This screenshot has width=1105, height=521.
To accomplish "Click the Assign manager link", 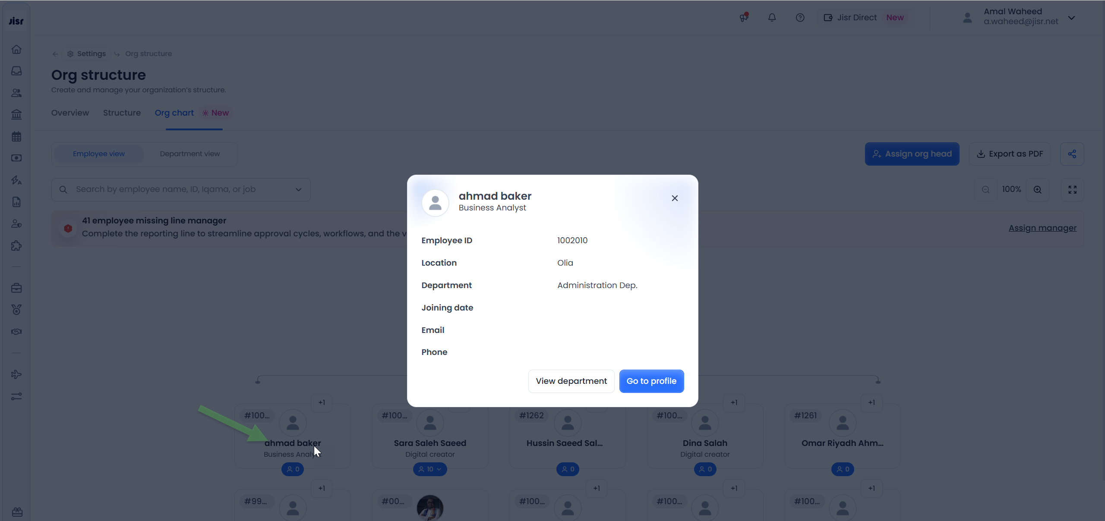I will (1042, 228).
